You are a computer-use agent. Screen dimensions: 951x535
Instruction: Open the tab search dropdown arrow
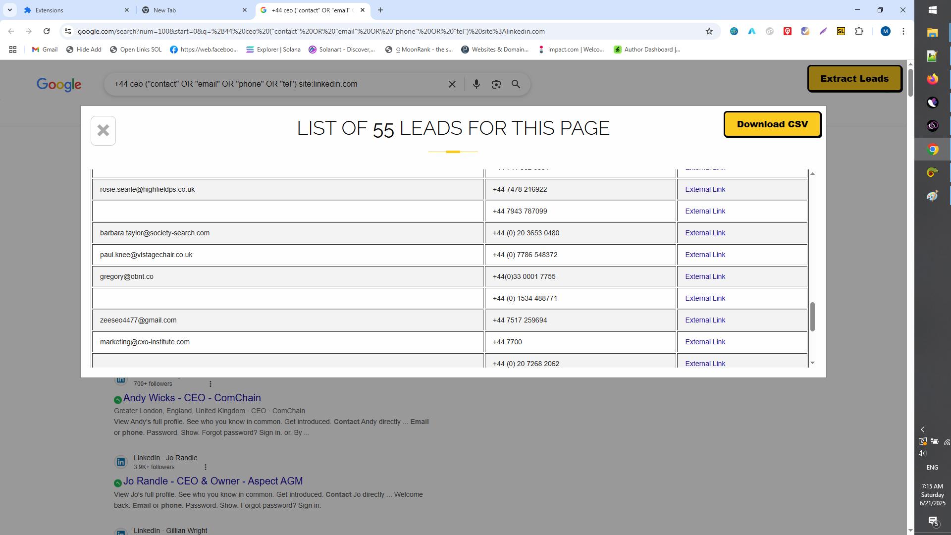[9, 10]
